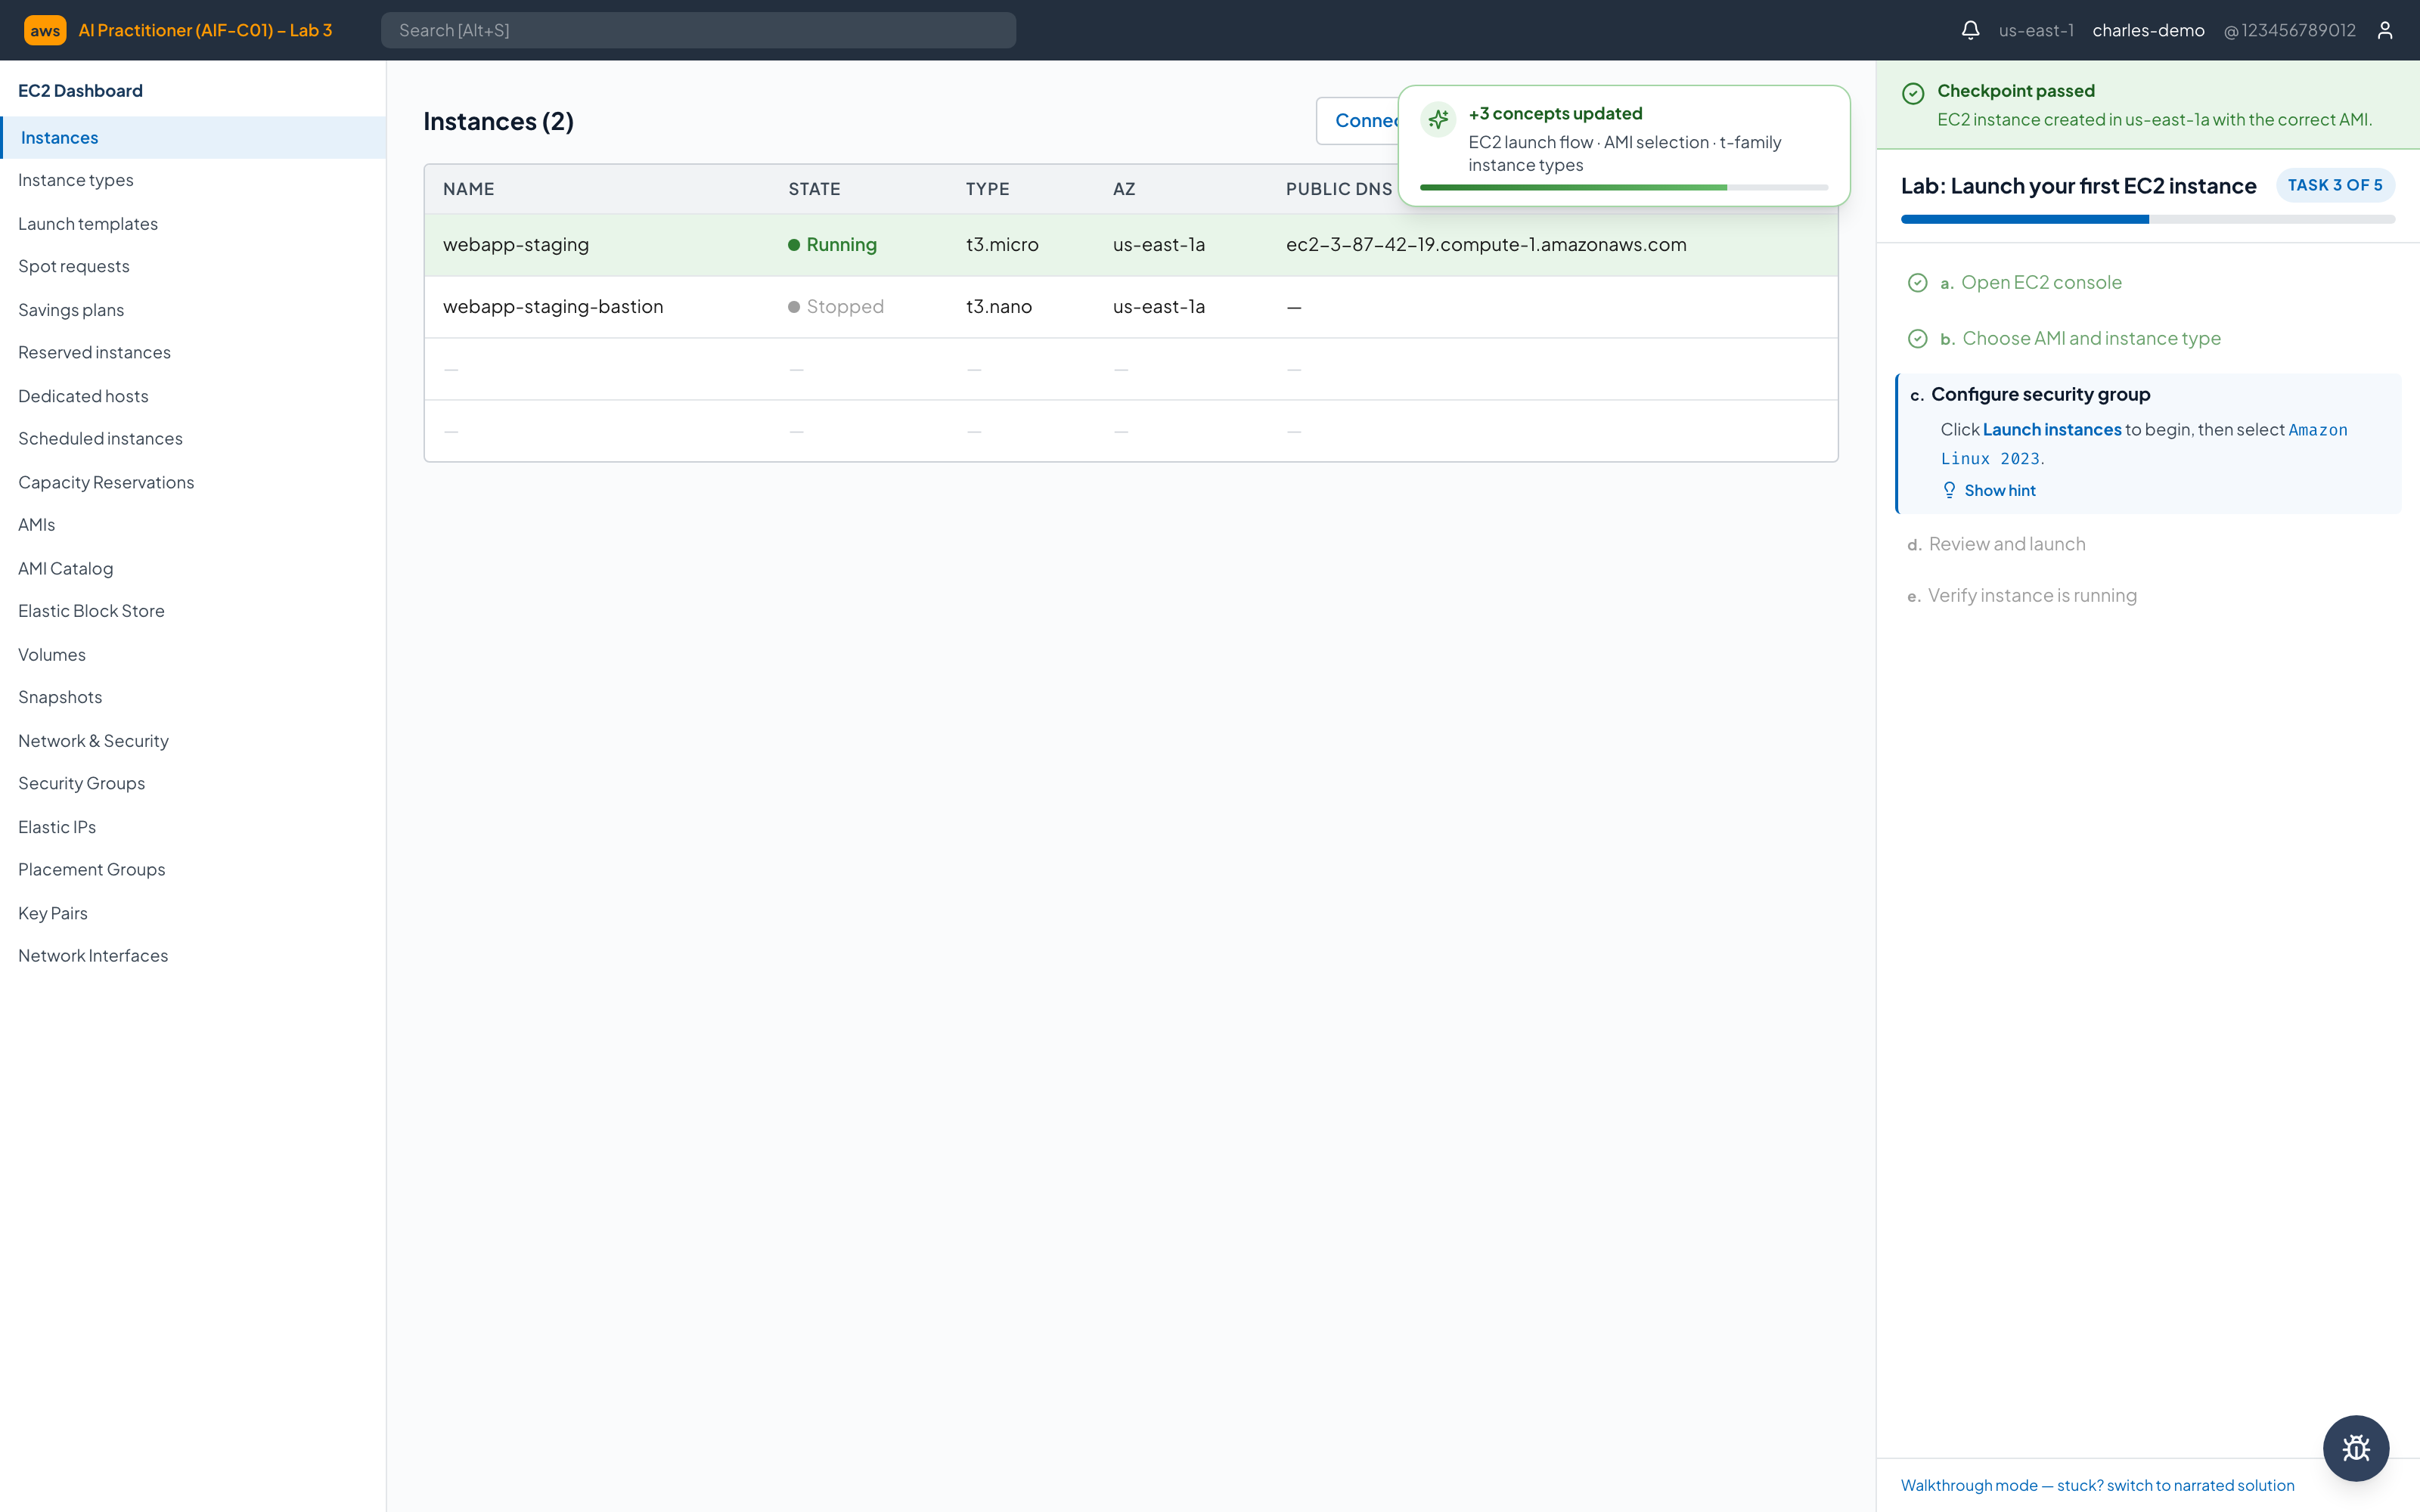This screenshot has height=1512, width=2420.
Task: Open Snapshots
Action: [x=60, y=696]
